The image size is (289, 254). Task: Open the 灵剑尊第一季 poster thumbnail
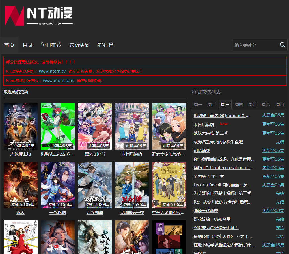[131, 185]
